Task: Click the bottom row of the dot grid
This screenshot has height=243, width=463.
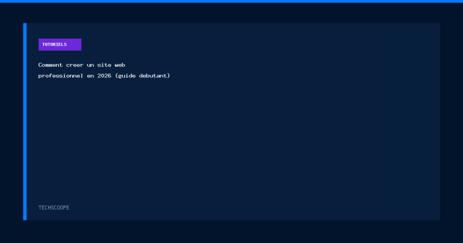Action: pos(405,201)
